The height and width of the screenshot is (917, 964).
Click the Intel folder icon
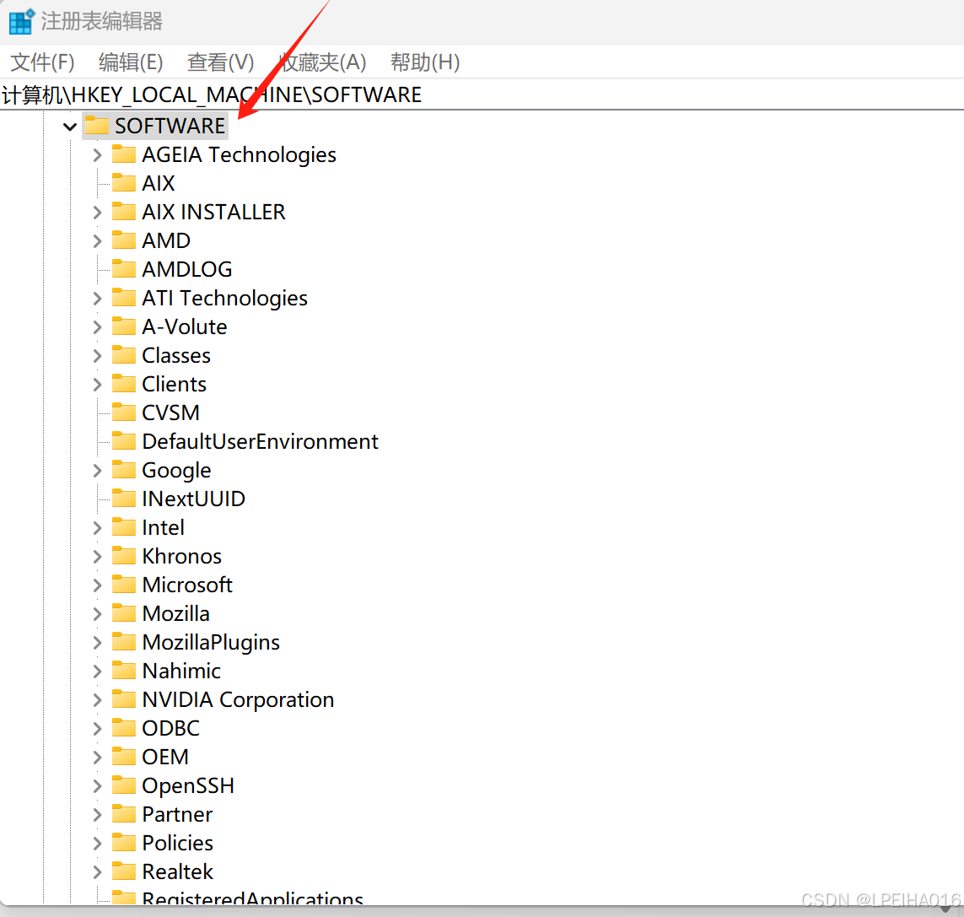(124, 527)
